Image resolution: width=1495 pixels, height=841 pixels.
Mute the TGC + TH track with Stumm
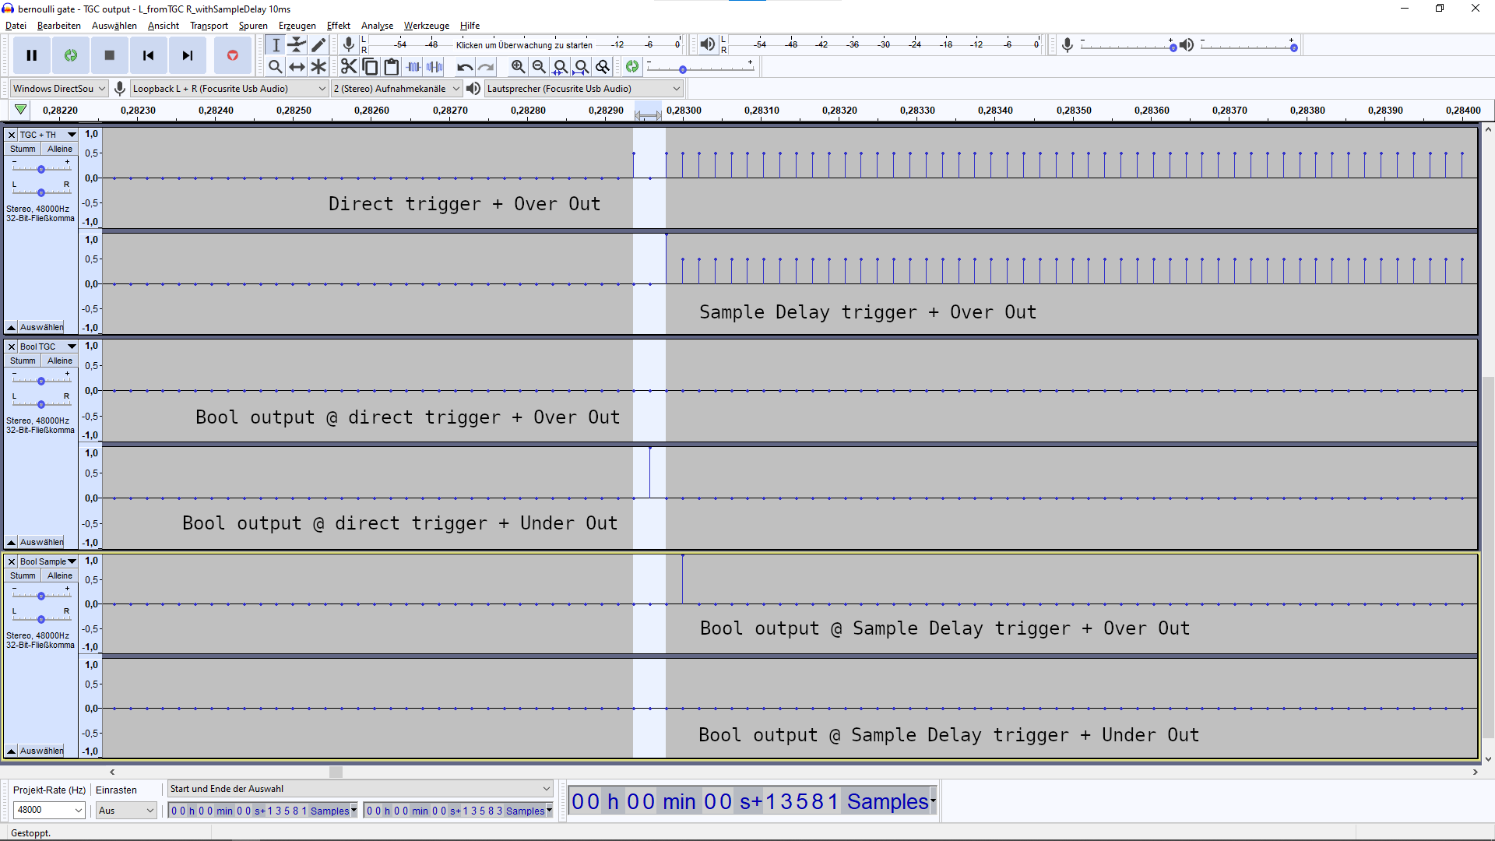click(x=23, y=149)
